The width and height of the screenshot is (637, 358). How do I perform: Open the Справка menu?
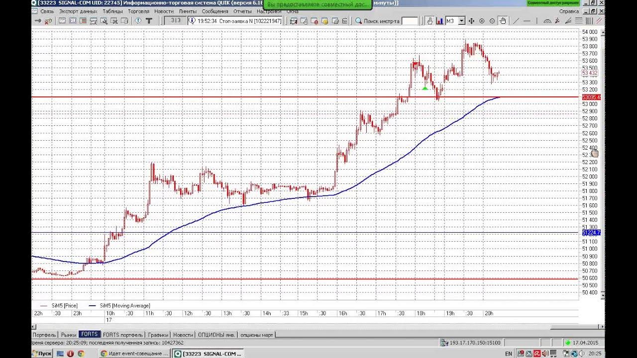point(569,11)
